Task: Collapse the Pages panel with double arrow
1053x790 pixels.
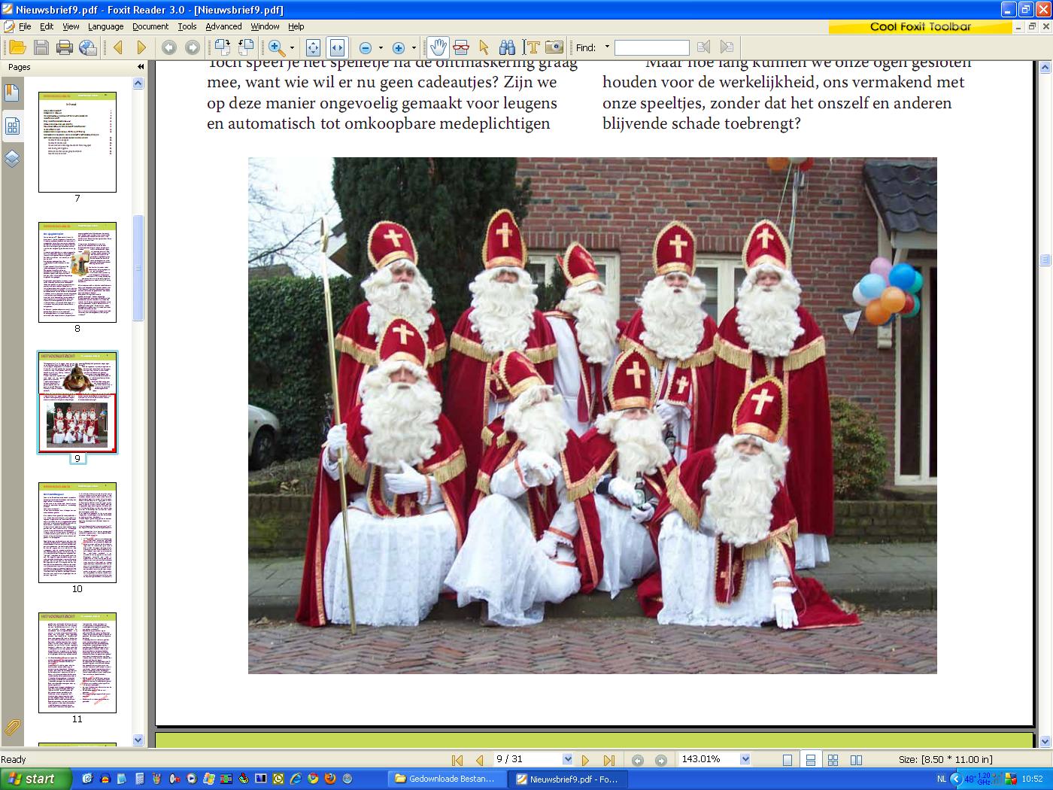Action: (140, 67)
